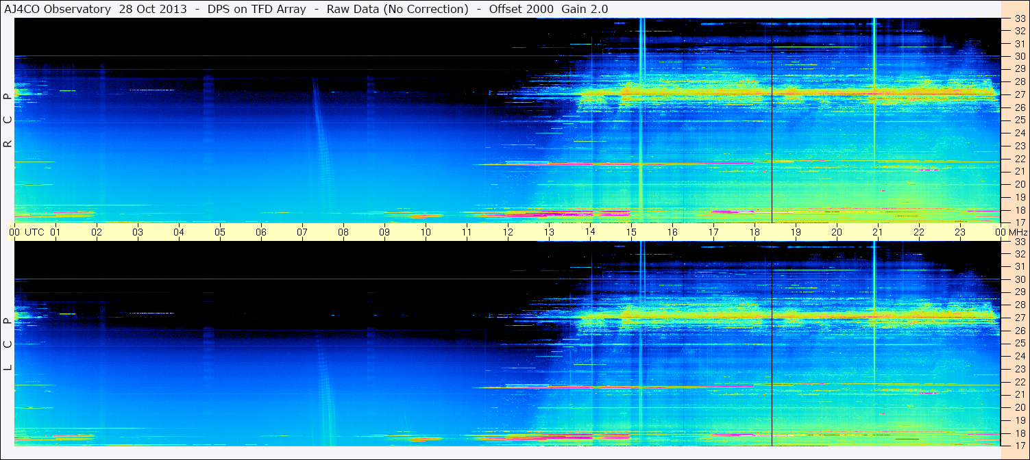Click the 30 MHz label of RCP panel
The height and width of the screenshot is (460, 1030).
coord(1020,56)
